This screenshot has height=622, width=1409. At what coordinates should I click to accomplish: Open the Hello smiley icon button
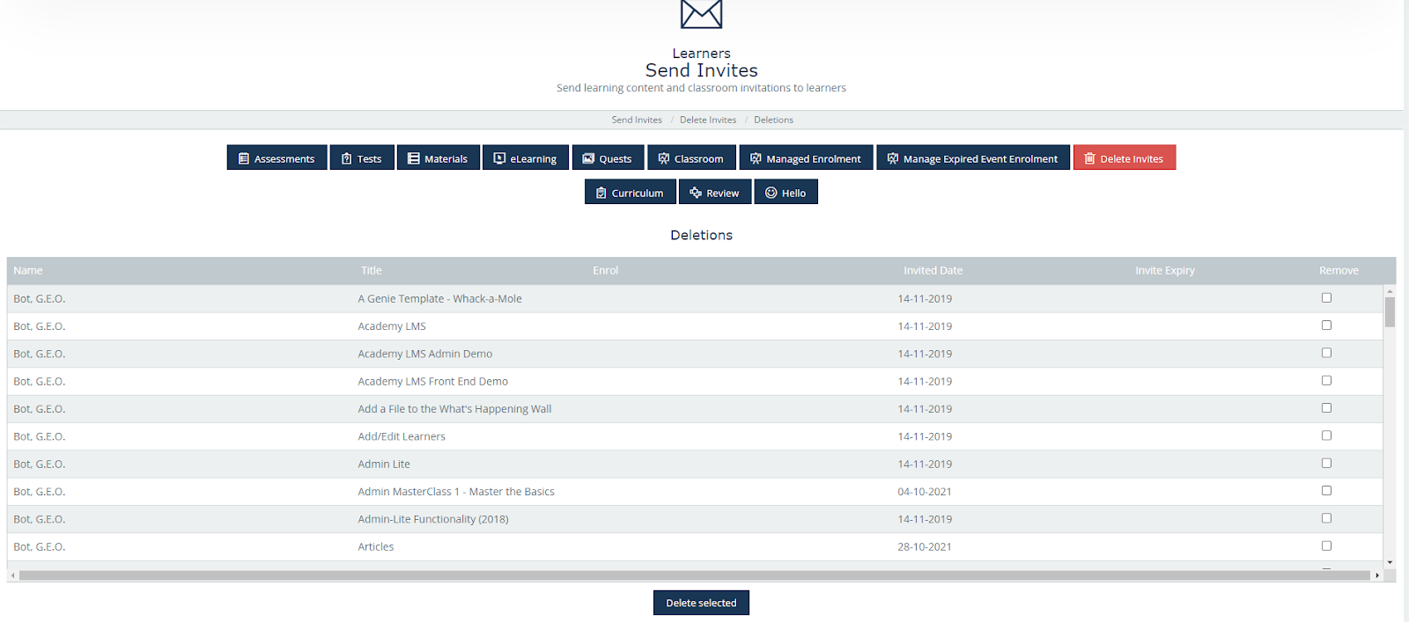(x=771, y=193)
